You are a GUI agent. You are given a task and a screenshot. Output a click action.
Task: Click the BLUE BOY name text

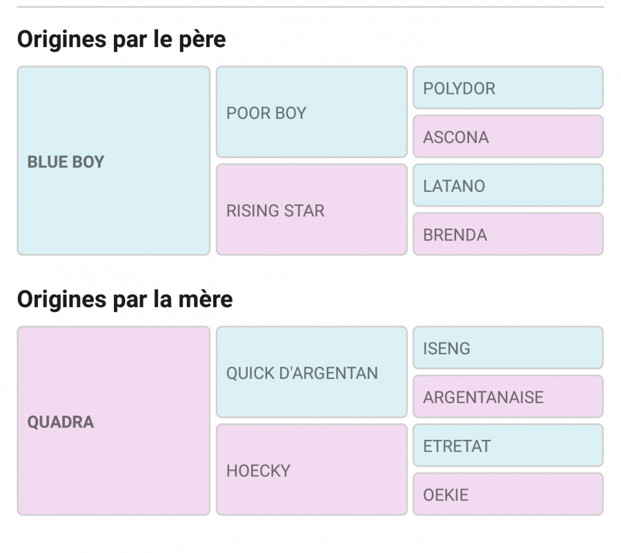pyautogui.click(x=66, y=162)
